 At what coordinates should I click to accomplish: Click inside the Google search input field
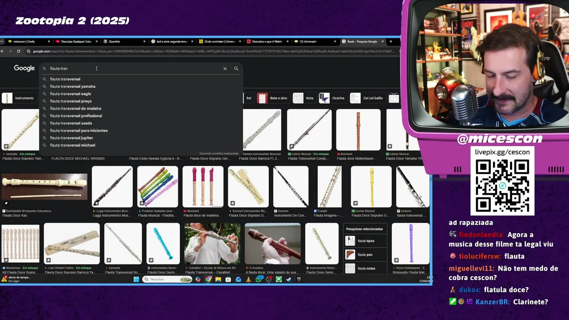[133, 68]
